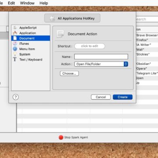Viewport: 158px width, 158px height.
Task: Select the AppleScript icon in sidebar
Action: [x=15, y=28]
